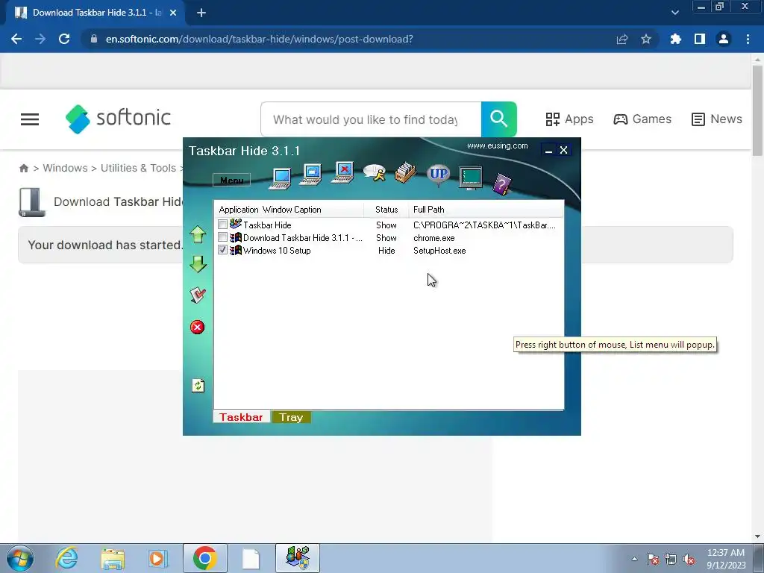Open the Games section on Softonic
The width and height of the screenshot is (764, 573).
642,119
